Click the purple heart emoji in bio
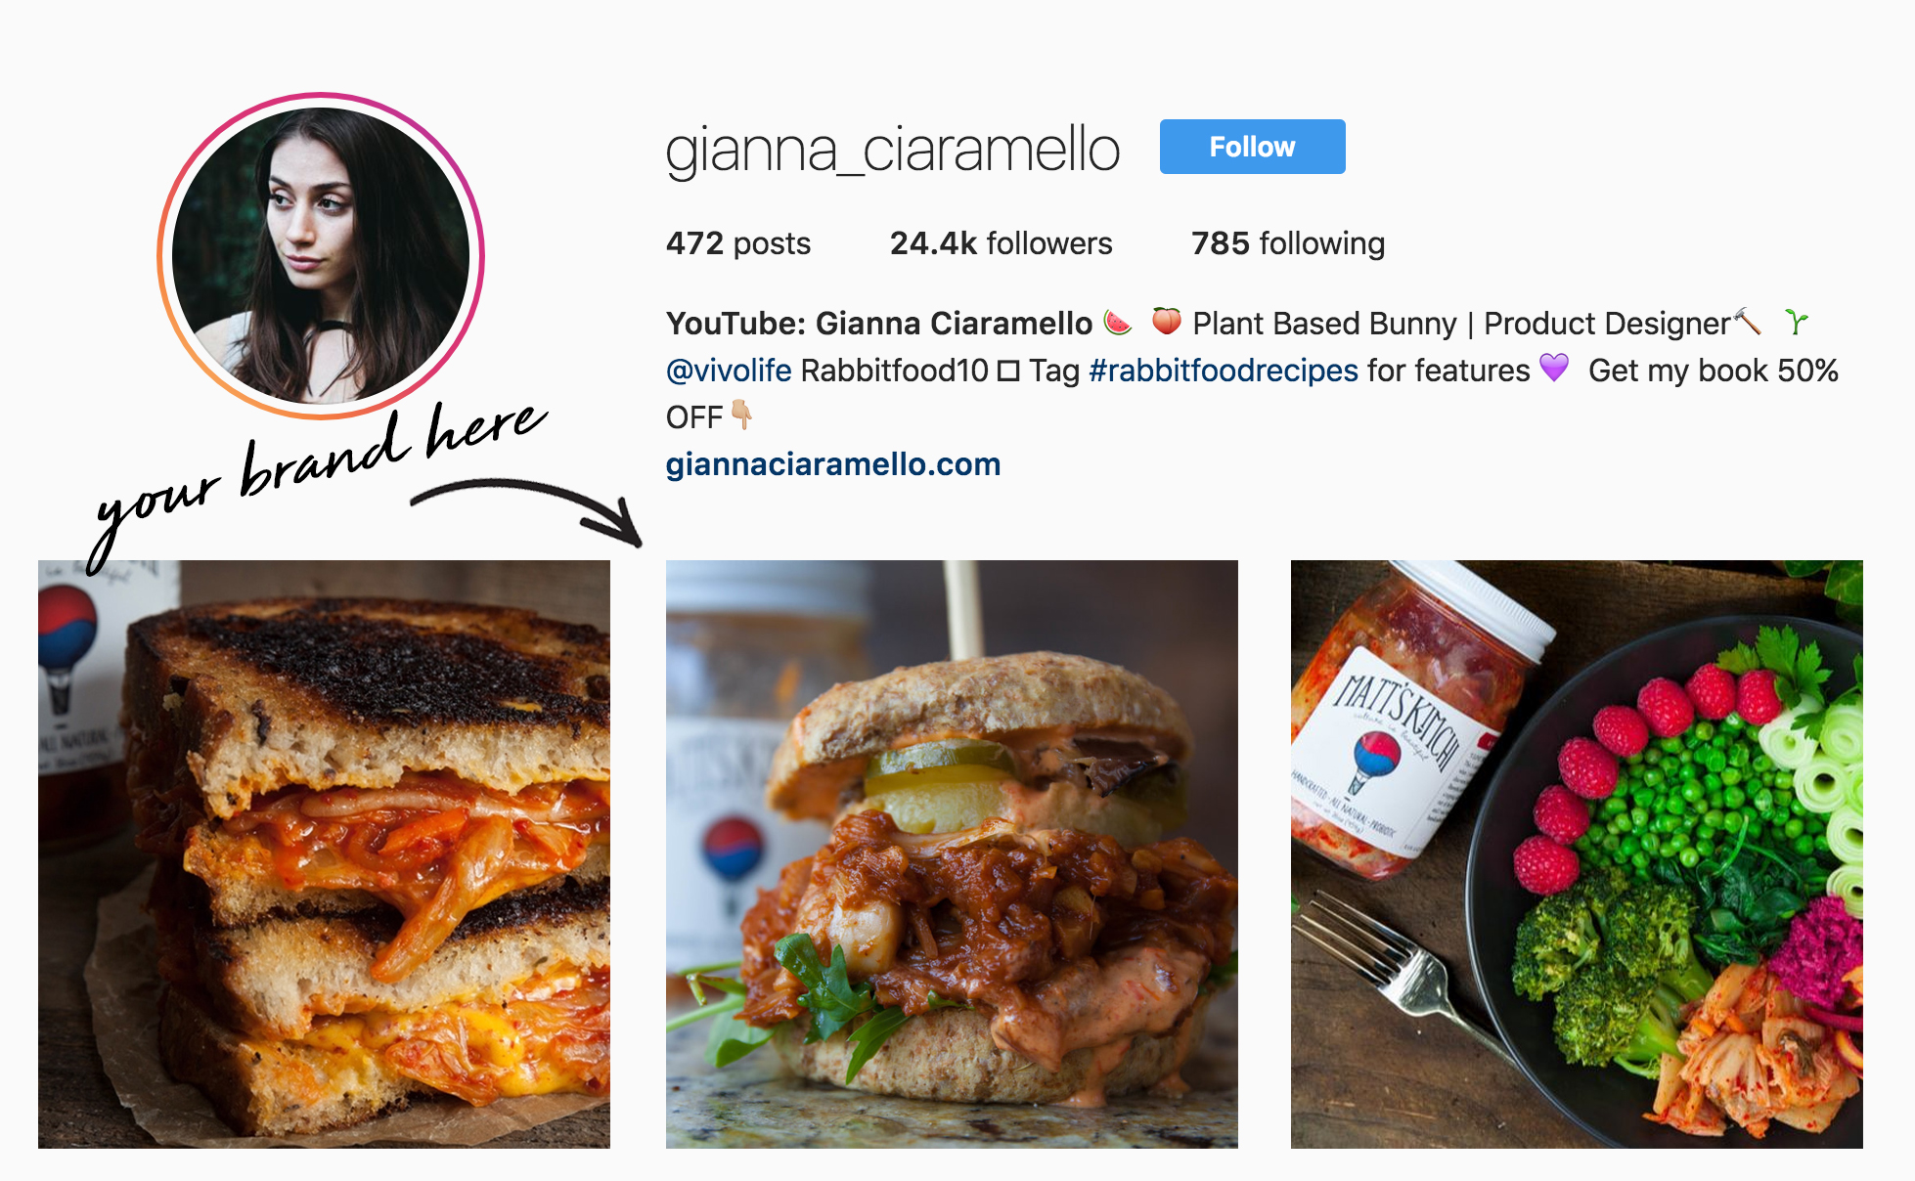The image size is (1915, 1181). point(1554,368)
